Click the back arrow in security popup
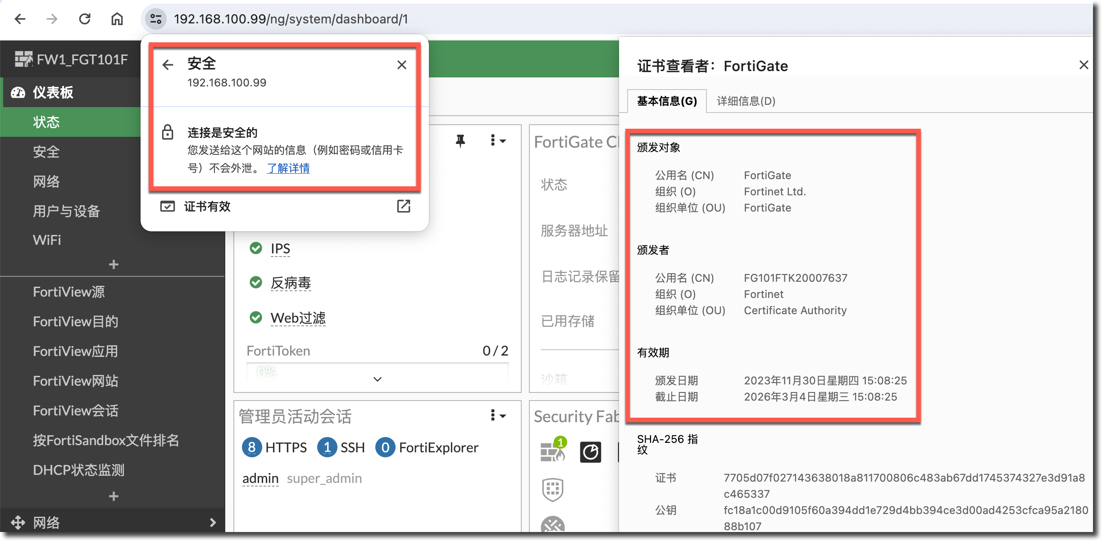Screen dimensions: 1102x541 pyautogui.click(x=168, y=65)
